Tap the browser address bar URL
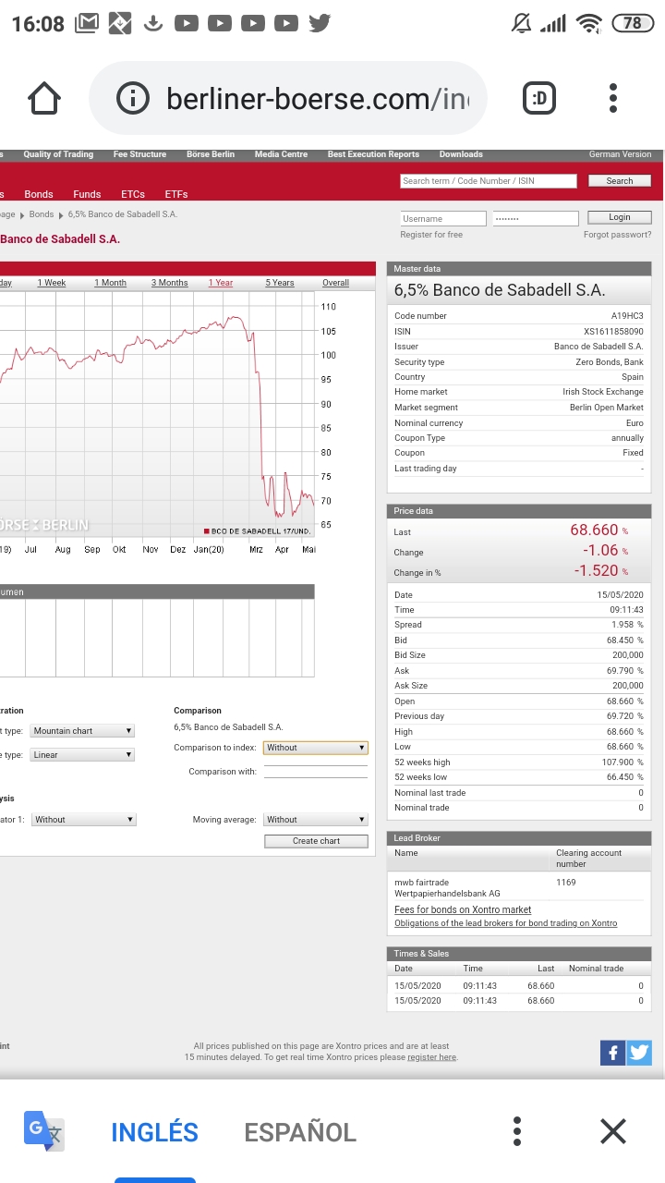The width and height of the screenshot is (665, 1183). [317, 98]
